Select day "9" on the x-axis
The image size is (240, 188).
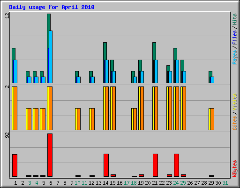72,183
